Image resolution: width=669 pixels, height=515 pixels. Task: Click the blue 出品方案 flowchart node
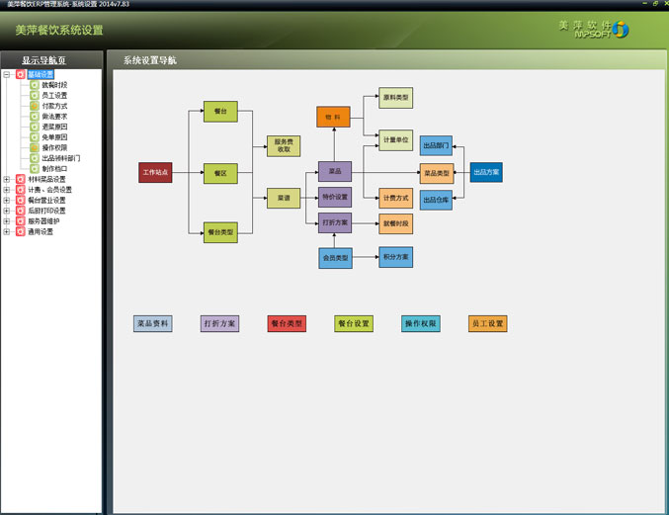(x=486, y=172)
